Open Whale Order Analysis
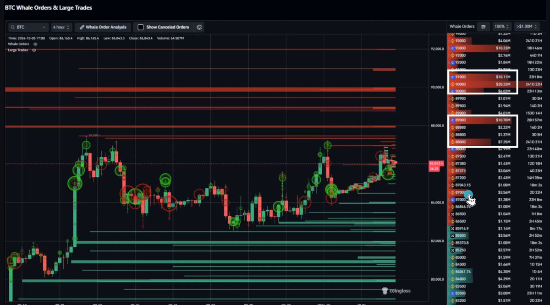The image size is (550, 305). tap(103, 27)
